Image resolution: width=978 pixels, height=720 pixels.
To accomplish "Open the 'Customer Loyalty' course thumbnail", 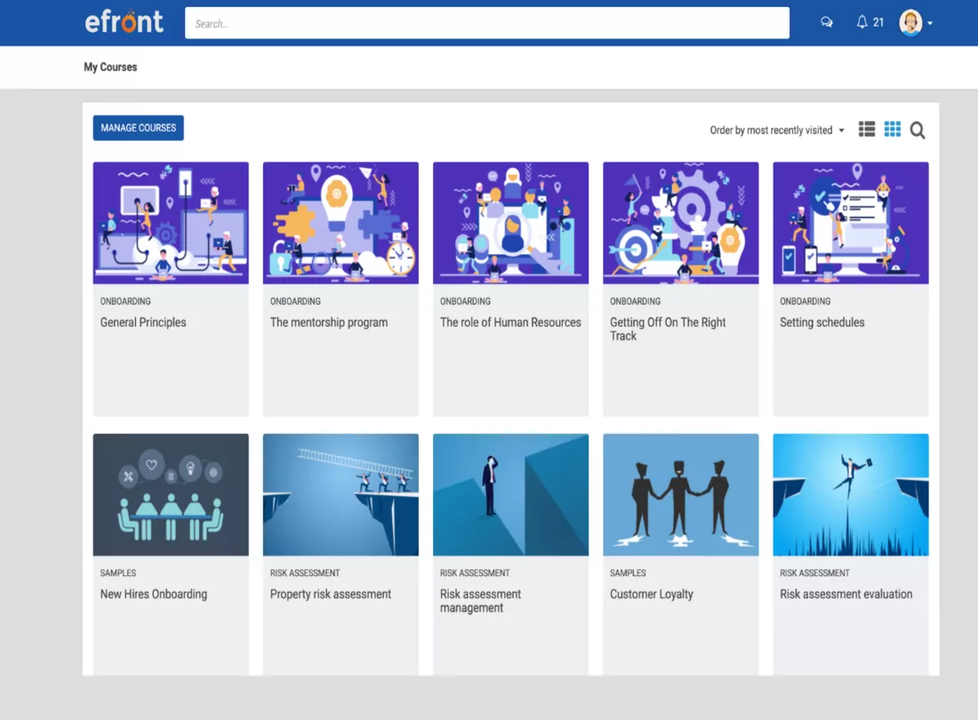I will tap(680, 494).
